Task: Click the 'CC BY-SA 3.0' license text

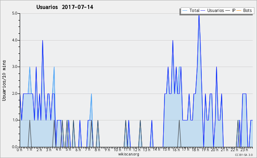Action: [244, 155]
